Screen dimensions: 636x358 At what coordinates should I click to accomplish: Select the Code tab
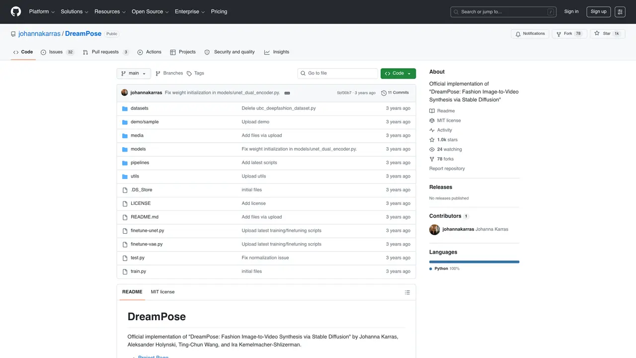23,52
